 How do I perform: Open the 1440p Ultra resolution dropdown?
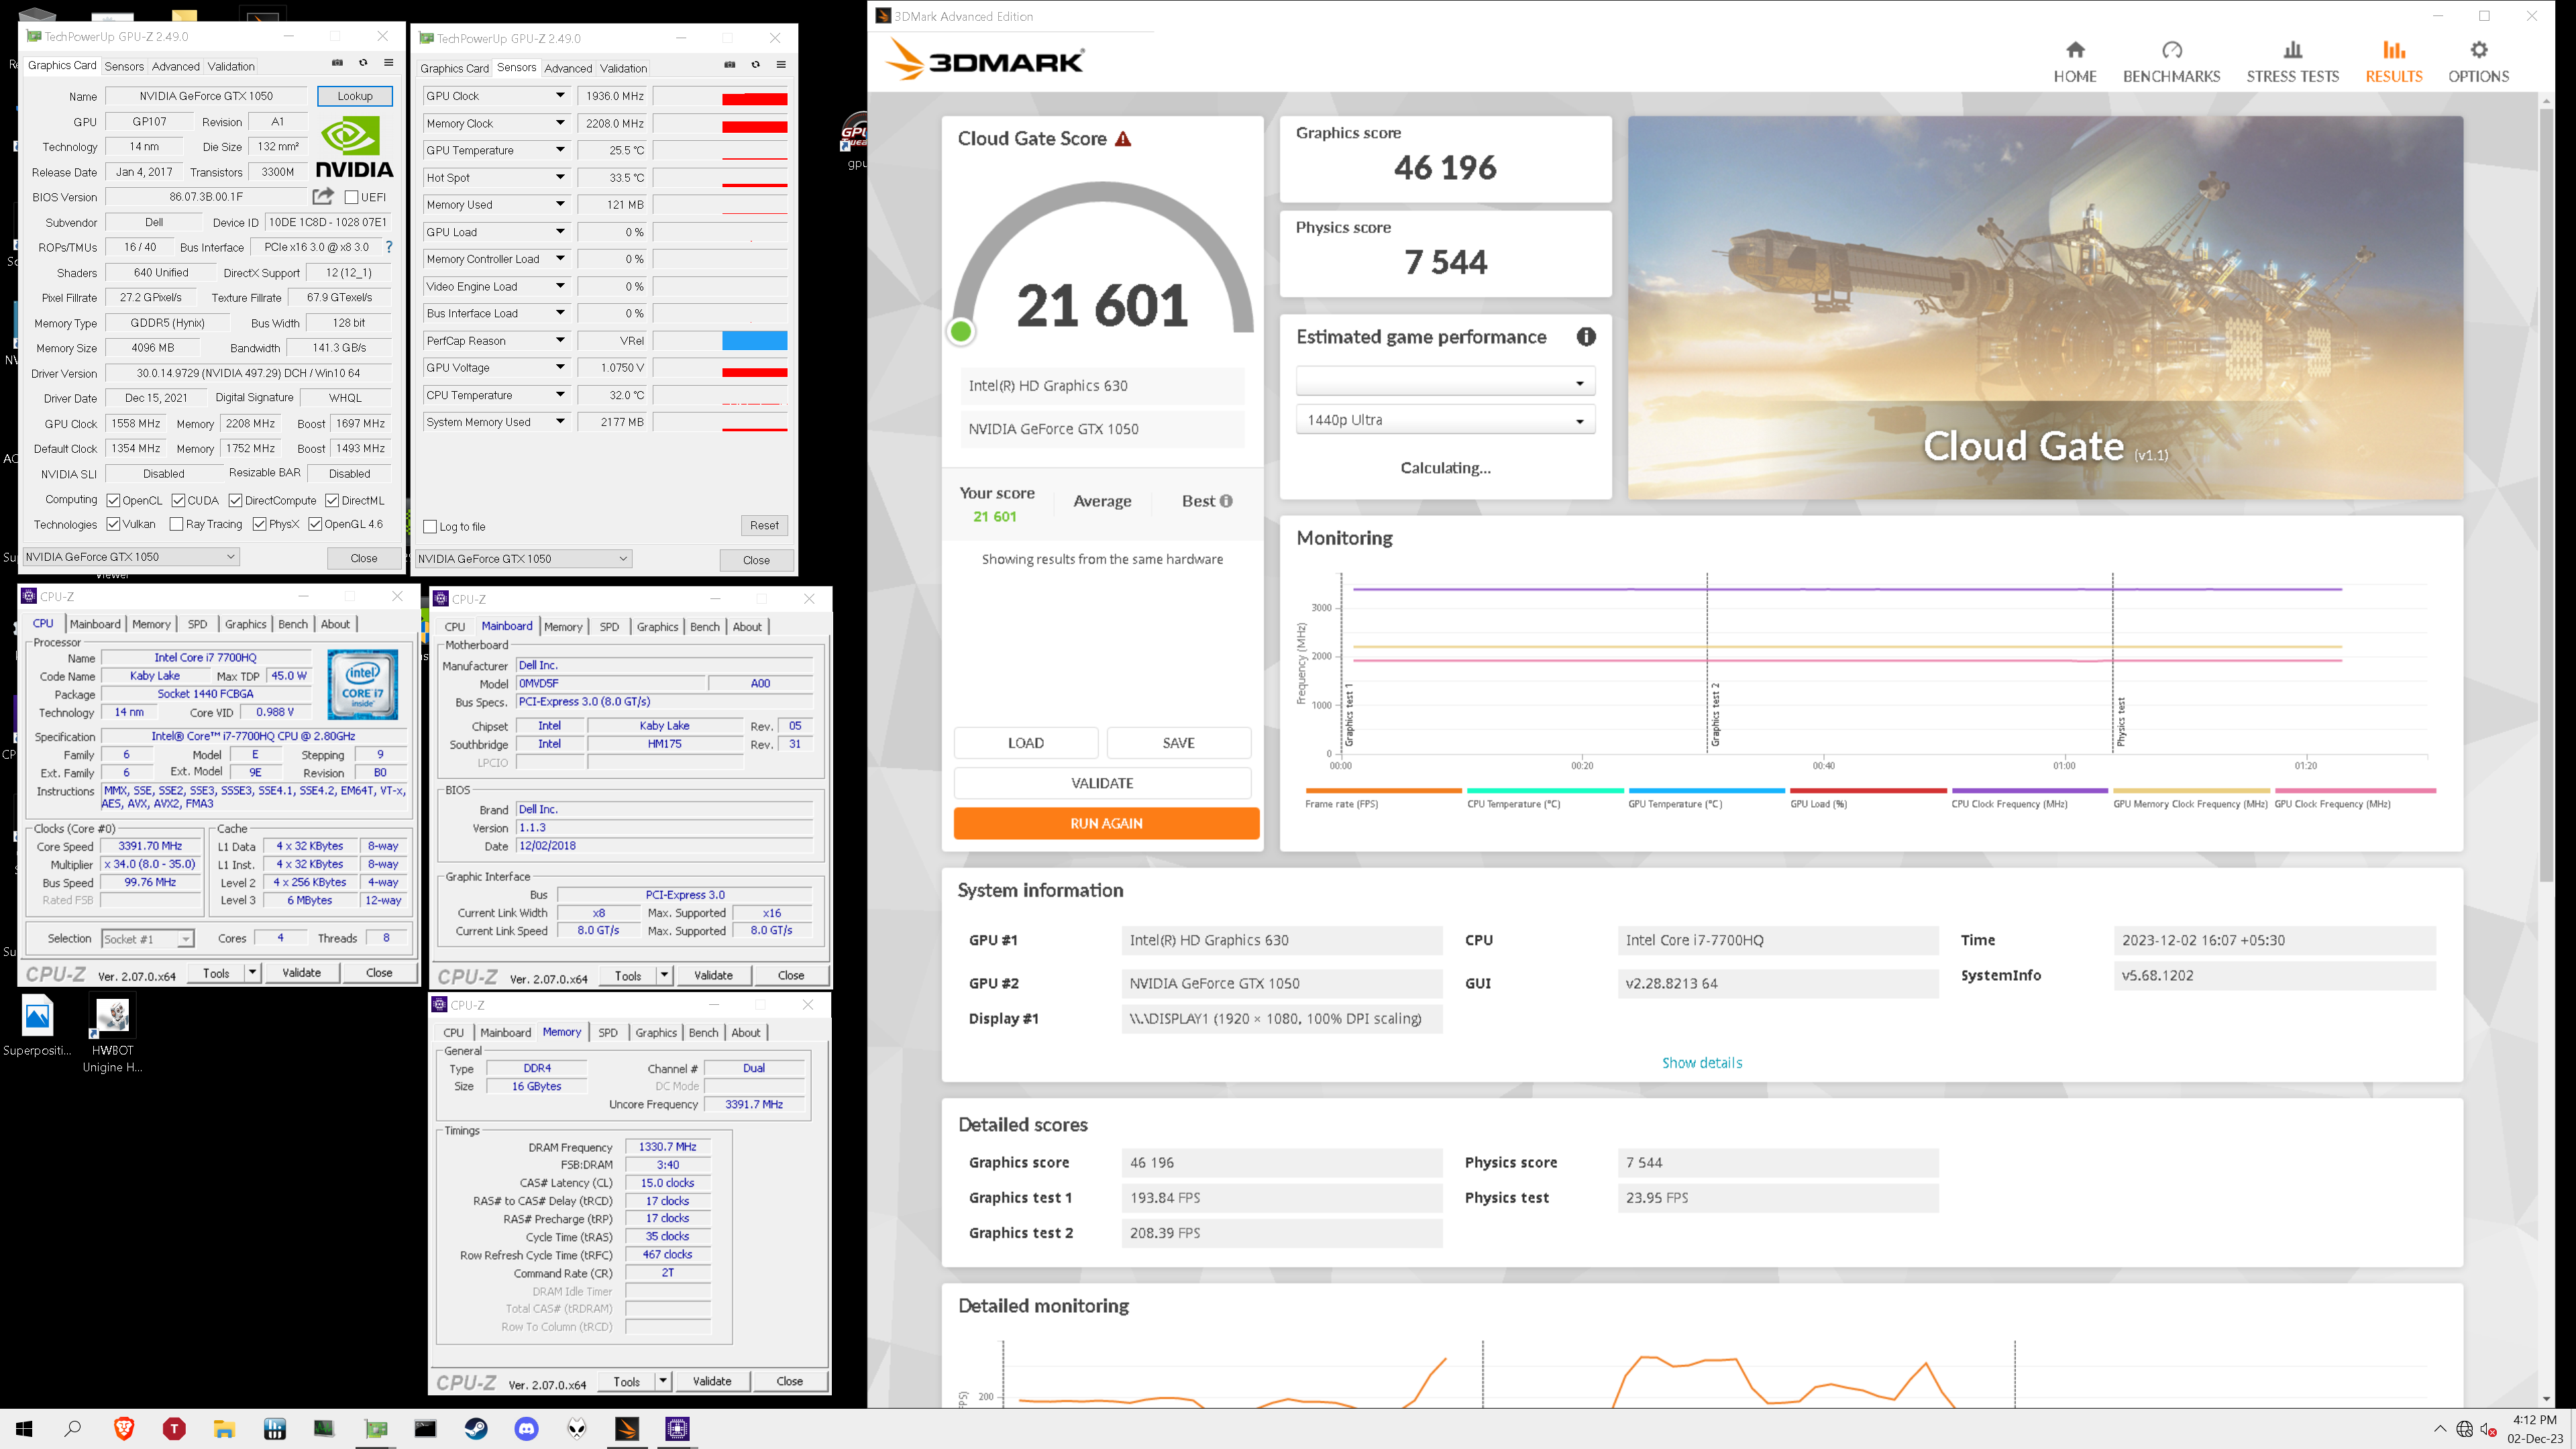1445,420
